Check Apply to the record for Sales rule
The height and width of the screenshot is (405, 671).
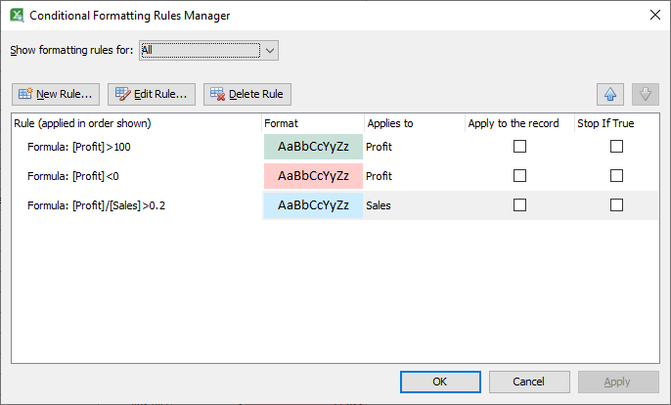[519, 205]
